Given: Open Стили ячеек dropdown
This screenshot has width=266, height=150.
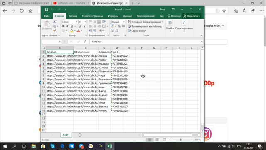Looking at the screenshot, I should coord(137,31).
